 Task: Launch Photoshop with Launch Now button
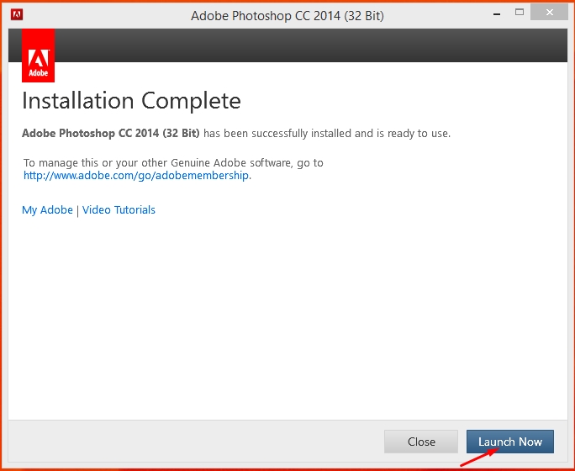[510, 442]
